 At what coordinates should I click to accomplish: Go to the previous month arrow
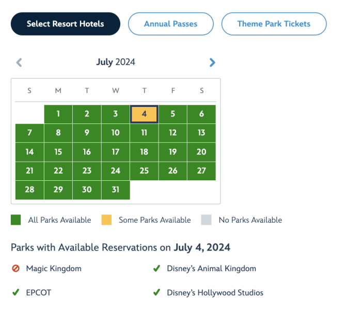click(19, 63)
